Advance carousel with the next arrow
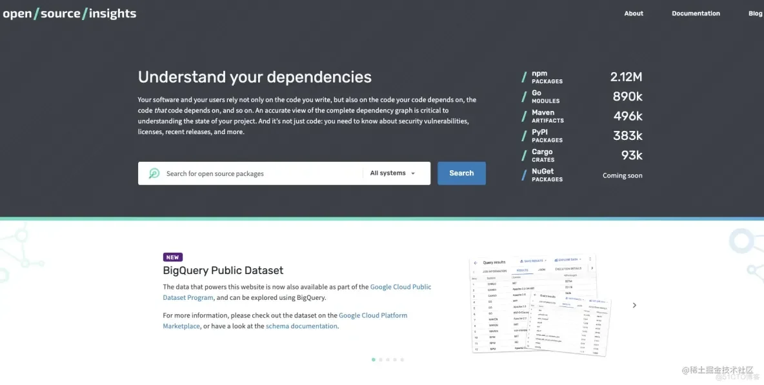 click(x=634, y=305)
